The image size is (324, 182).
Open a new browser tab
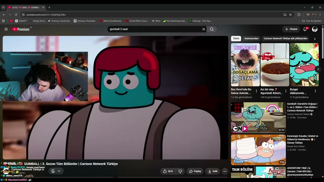[49, 8]
